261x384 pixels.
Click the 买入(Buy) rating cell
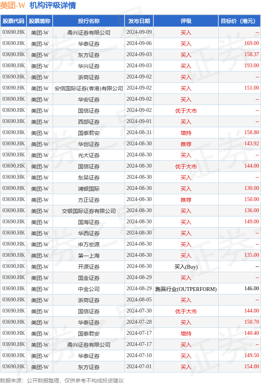point(186,267)
